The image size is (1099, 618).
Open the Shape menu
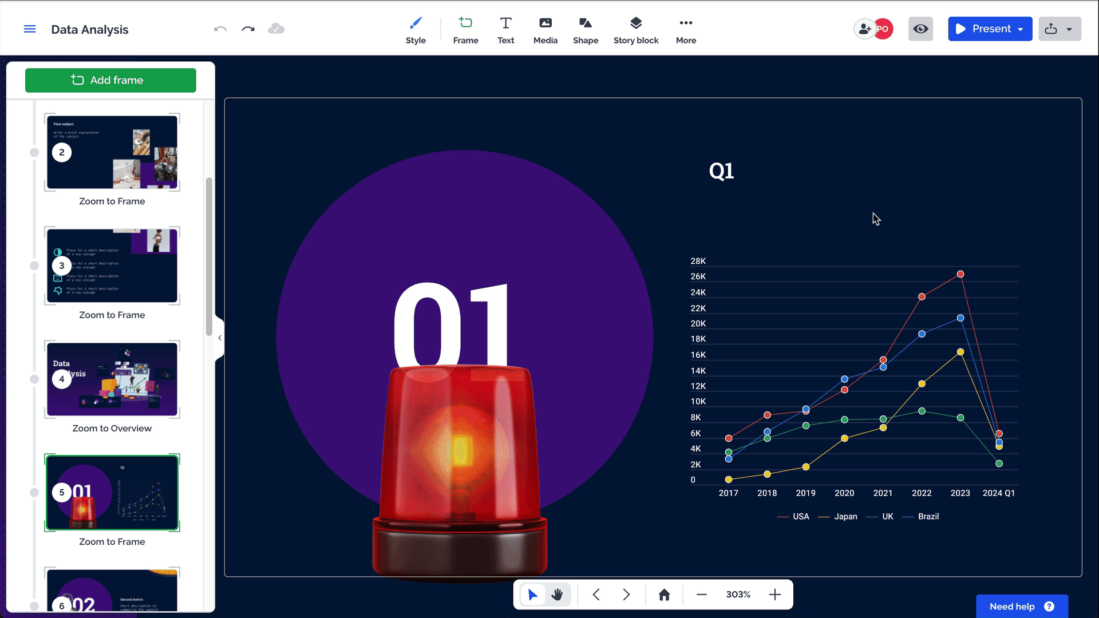(x=586, y=30)
